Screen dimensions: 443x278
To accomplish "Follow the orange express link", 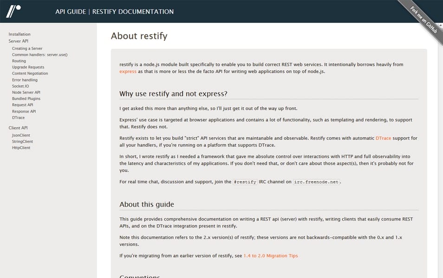I will click(x=128, y=72).
